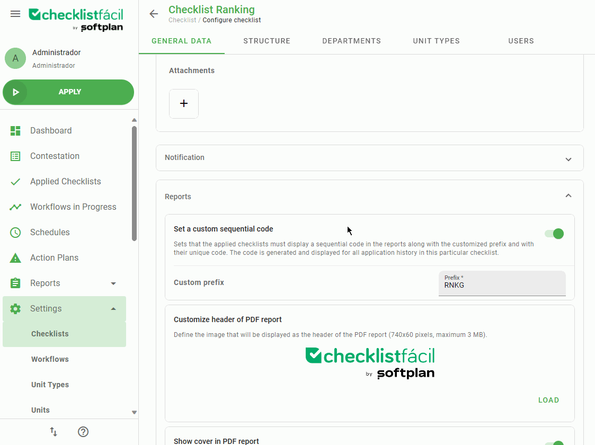Click LOAD to upload header image
Screen dimensions: 595x445
[x=549, y=400]
